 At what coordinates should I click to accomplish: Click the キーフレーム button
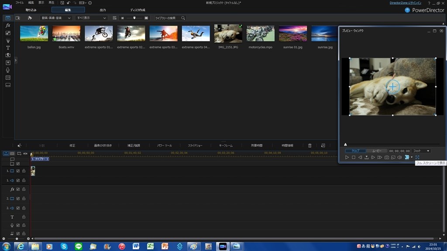[226, 146]
